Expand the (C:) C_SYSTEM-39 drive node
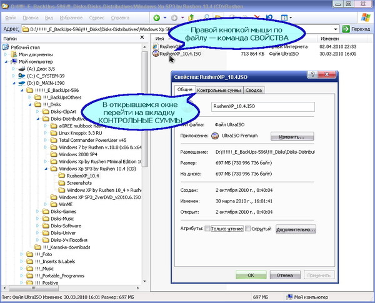375x303 pixels. pos(14,76)
